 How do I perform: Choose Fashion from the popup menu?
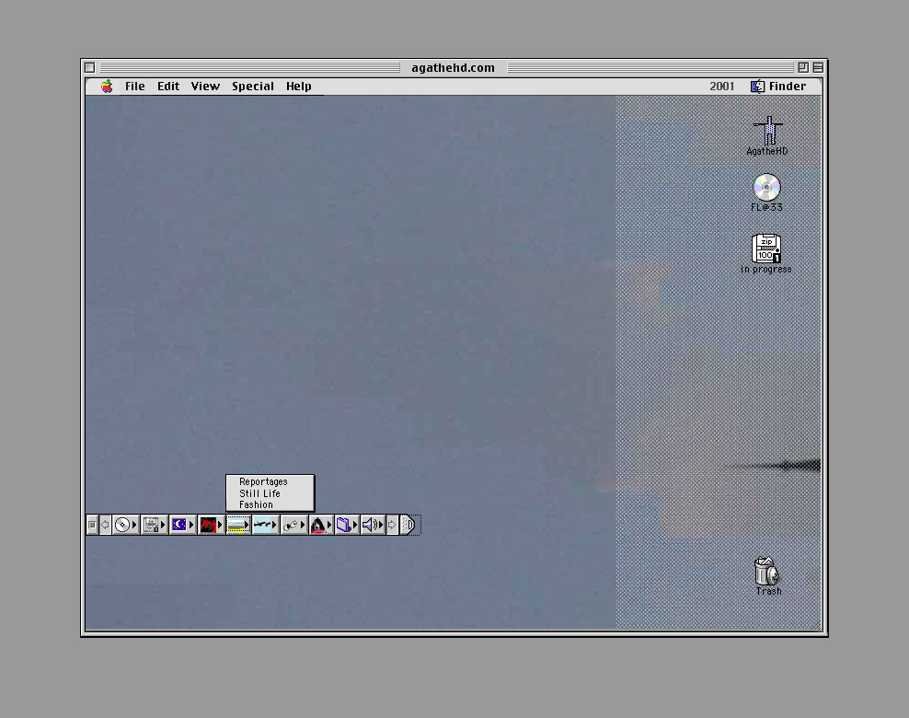(270, 504)
